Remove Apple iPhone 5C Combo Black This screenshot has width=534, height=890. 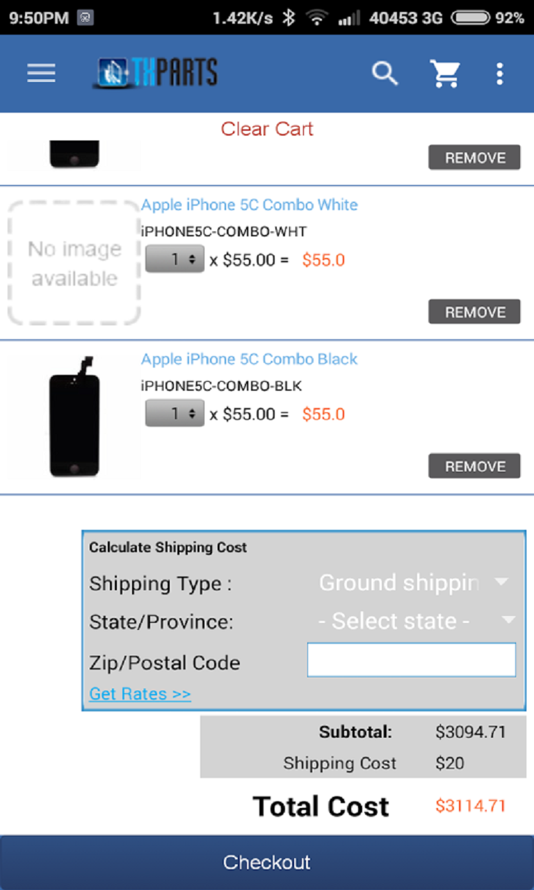tap(474, 466)
